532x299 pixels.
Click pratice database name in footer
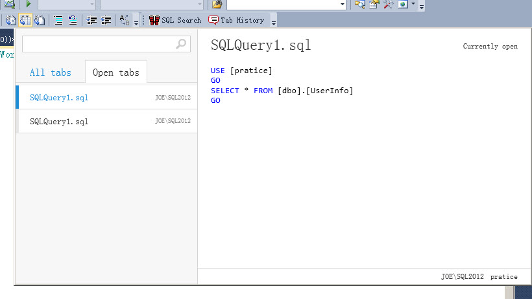pos(503,277)
